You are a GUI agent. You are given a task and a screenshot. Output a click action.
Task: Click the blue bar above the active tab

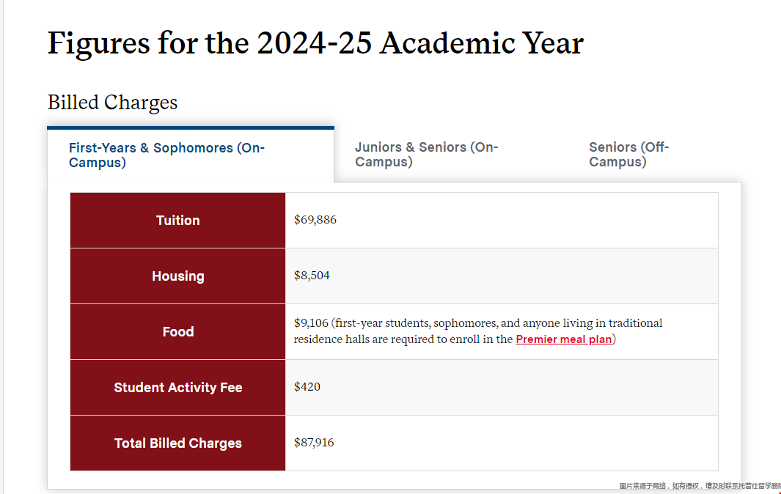(191, 128)
